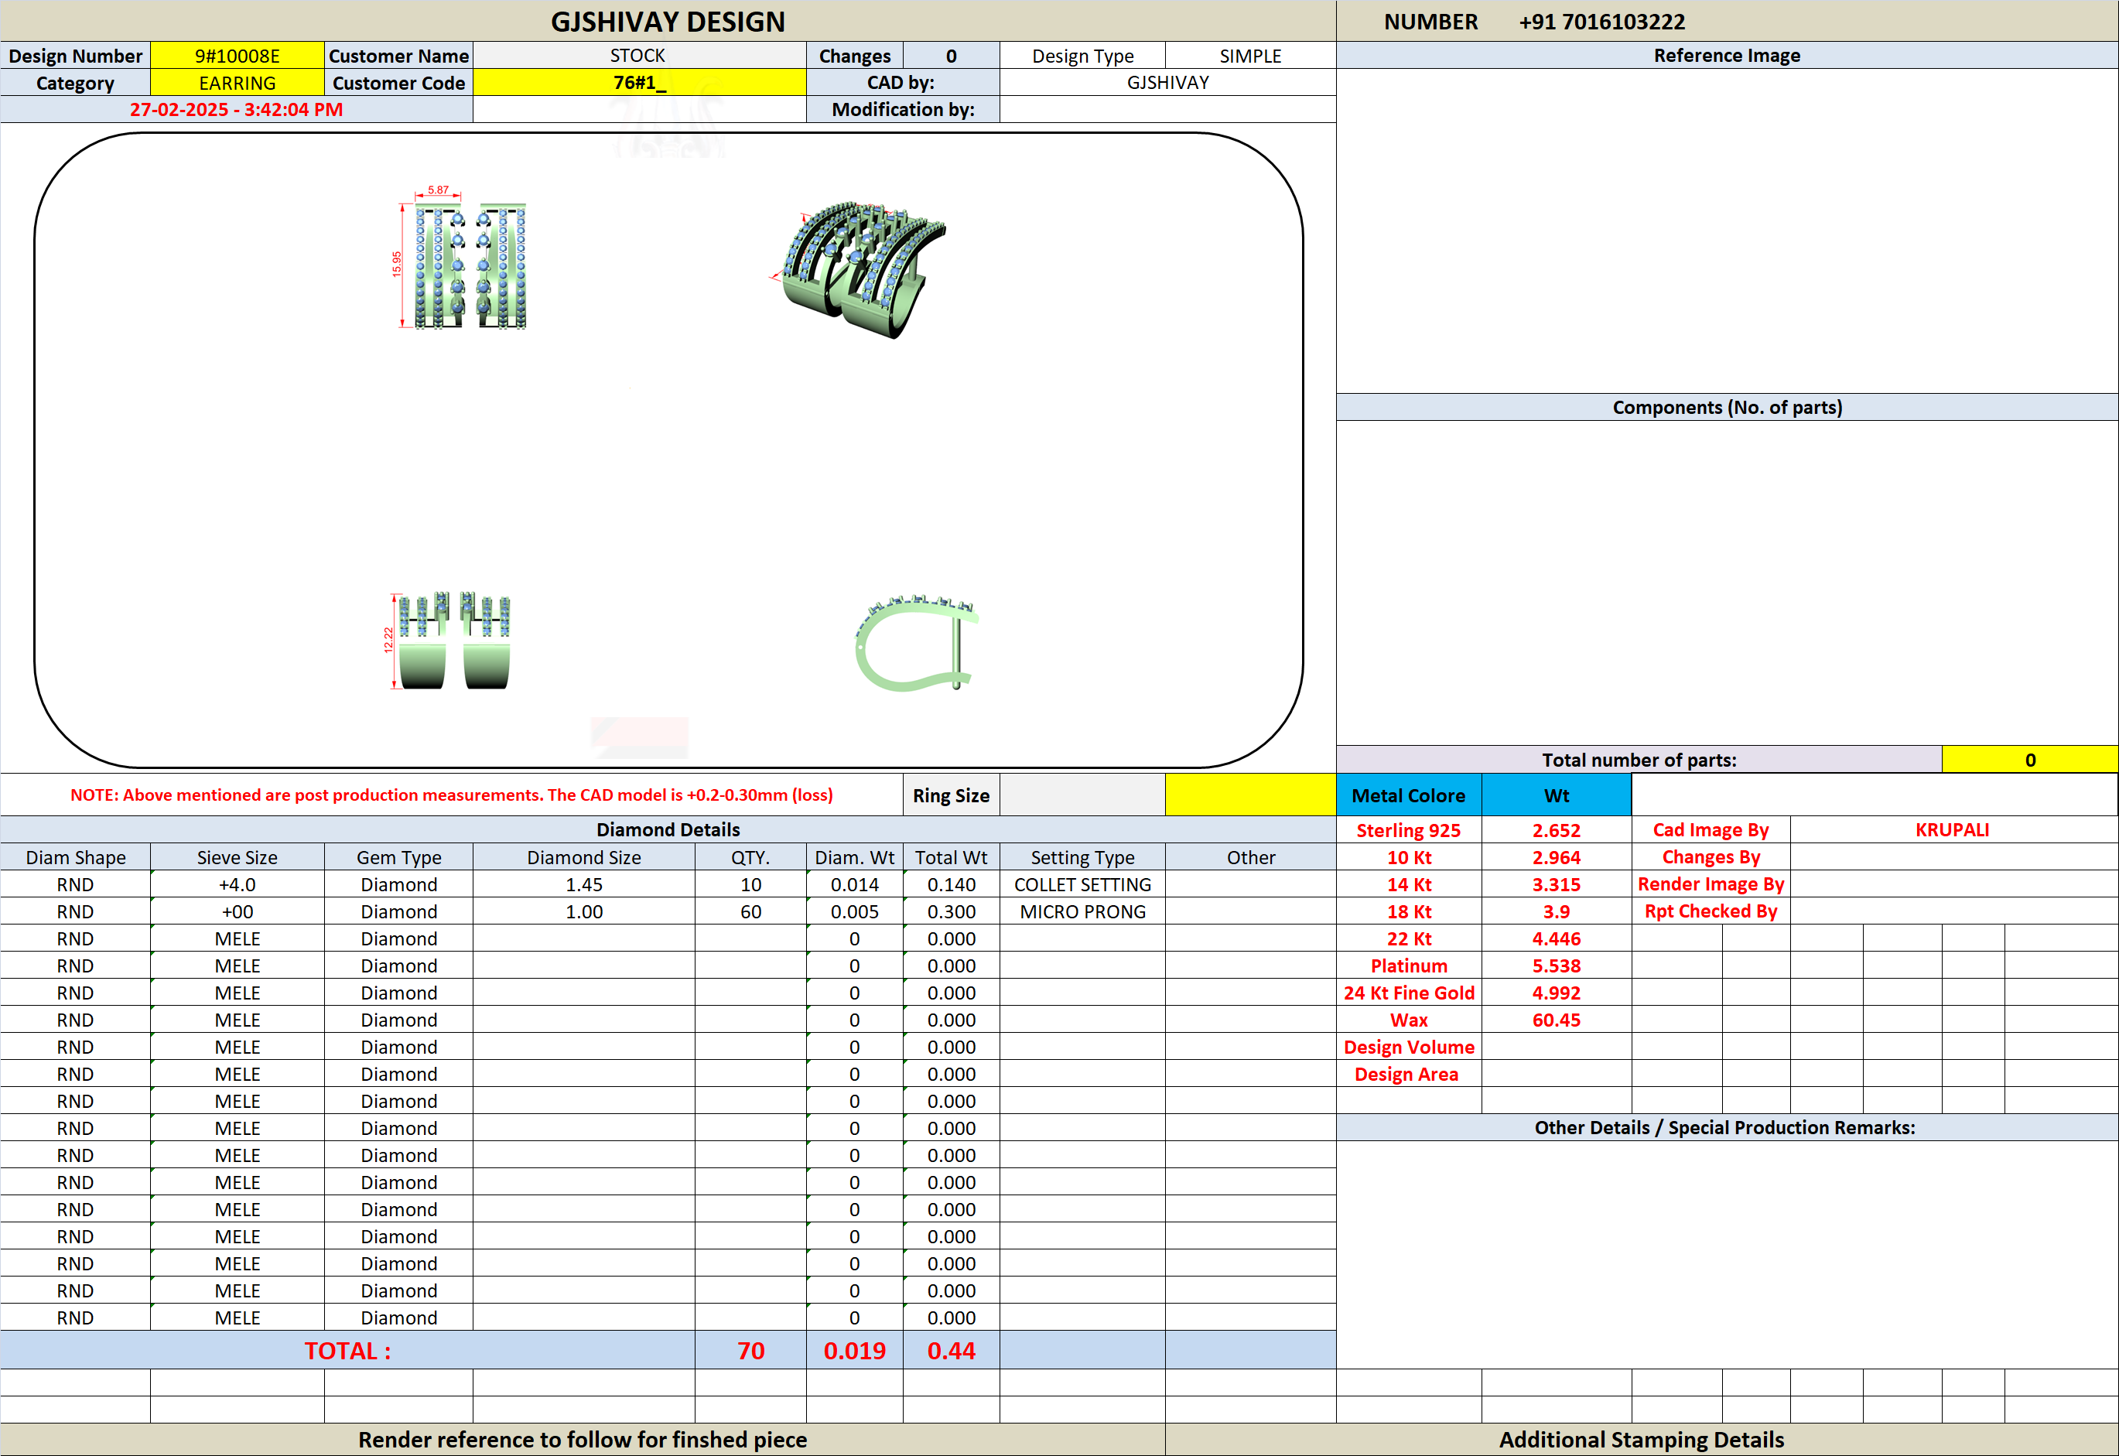
Task: Click the Total Wt cell 0.140
Action: 952,884
